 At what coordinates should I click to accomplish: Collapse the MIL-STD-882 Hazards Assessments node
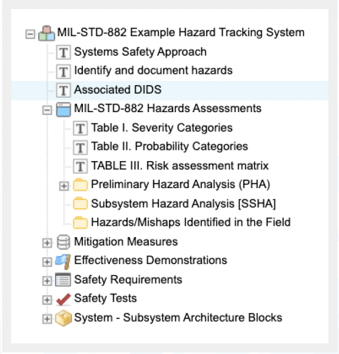coord(47,110)
